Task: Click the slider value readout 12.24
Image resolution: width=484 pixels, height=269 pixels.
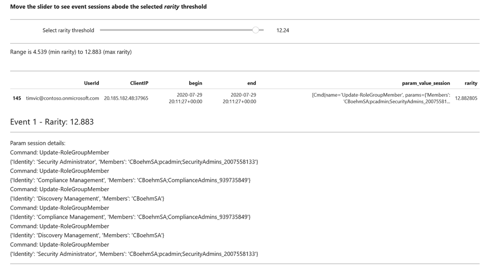Action: (x=282, y=30)
